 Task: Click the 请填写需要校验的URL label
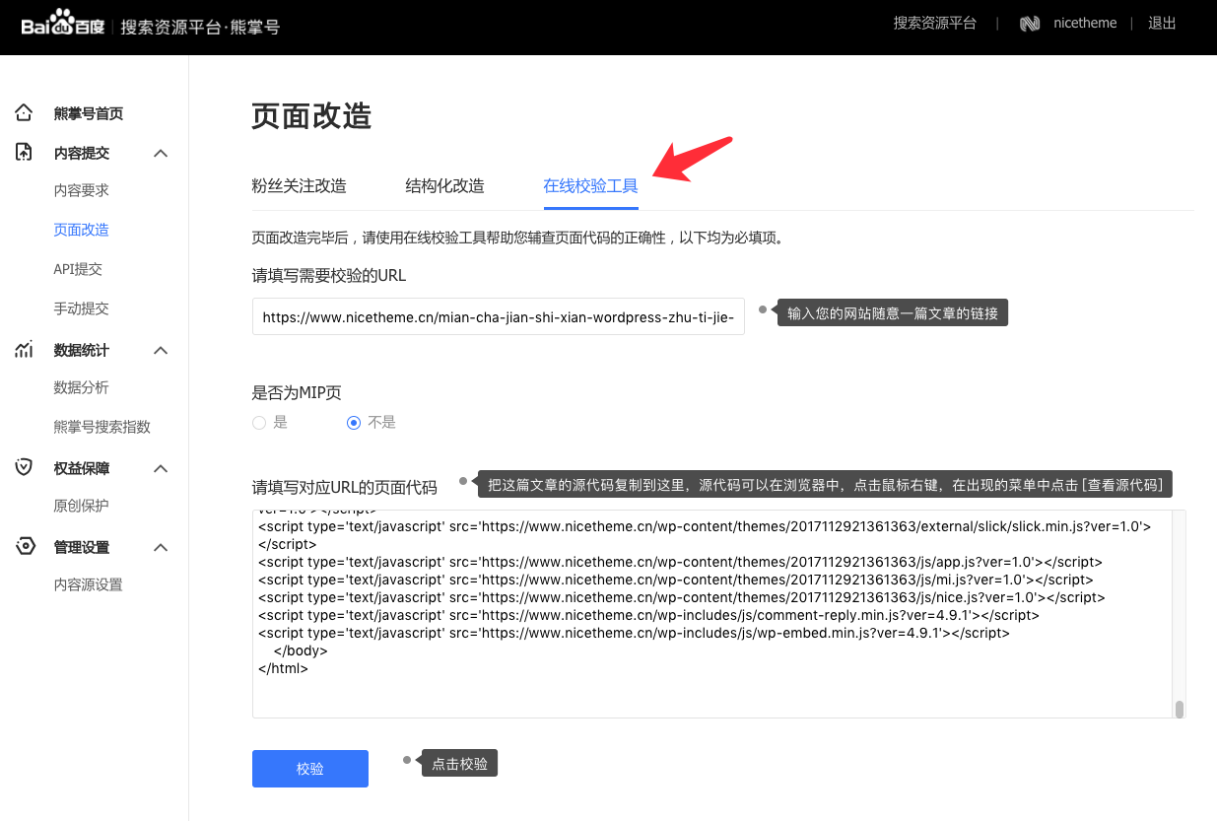[329, 275]
